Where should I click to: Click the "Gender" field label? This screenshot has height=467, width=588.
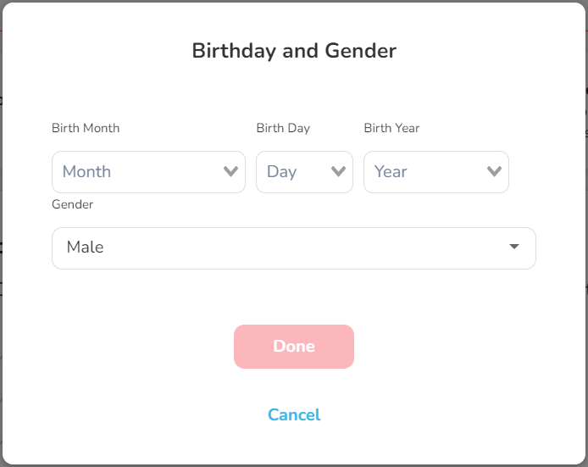point(73,204)
